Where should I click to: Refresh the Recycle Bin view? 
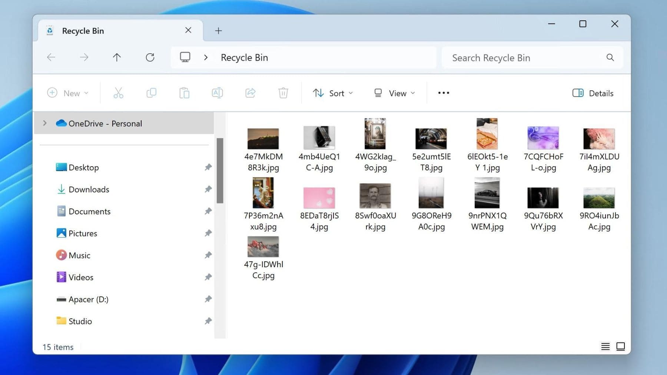pos(150,57)
